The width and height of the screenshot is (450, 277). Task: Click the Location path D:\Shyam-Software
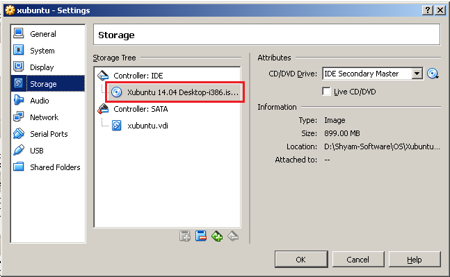point(382,146)
